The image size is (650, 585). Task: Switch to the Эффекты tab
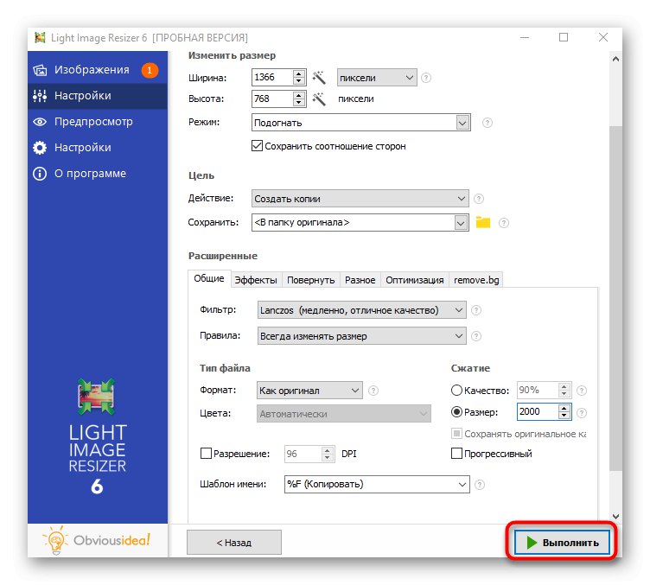click(x=255, y=280)
